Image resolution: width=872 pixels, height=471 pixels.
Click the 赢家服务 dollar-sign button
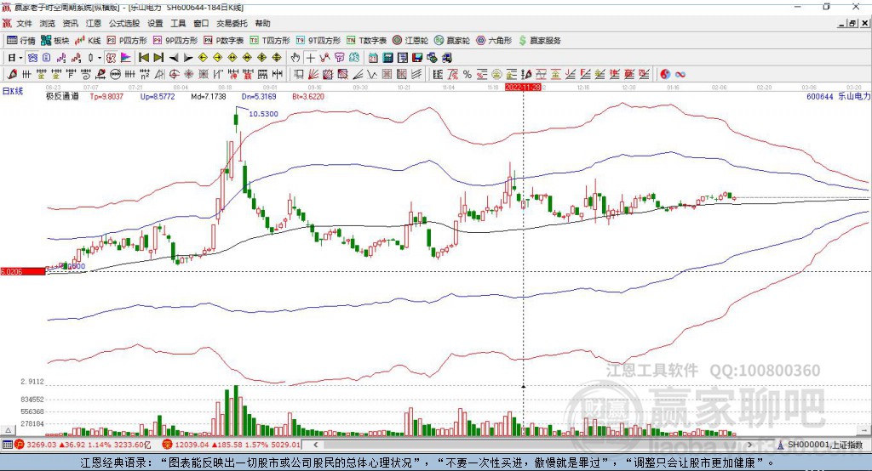coord(539,40)
